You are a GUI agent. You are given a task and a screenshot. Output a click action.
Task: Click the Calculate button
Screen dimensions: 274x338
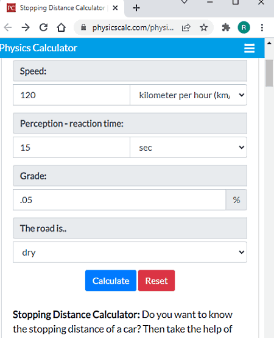point(111,281)
